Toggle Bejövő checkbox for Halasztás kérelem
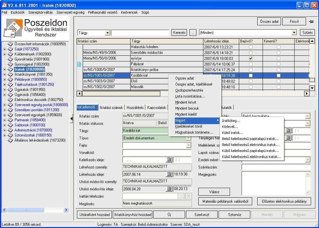This screenshot has width=319, height=228. pos(251,47)
